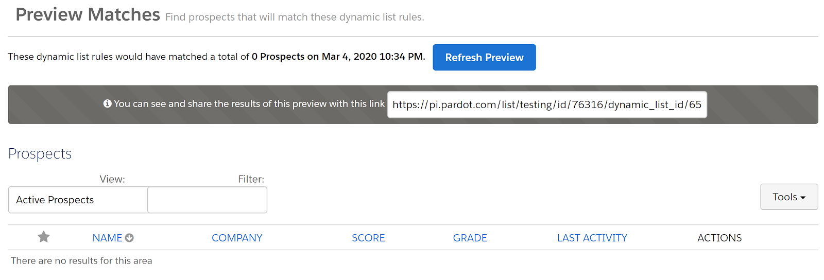
Task: Click the star icon column header
Action: point(44,237)
